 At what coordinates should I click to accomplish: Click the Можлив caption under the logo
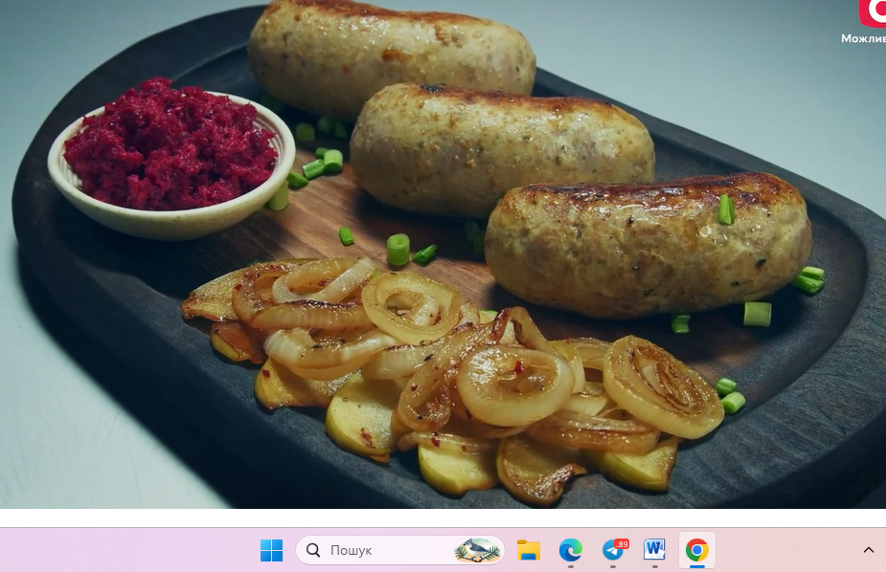(x=862, y=39)
